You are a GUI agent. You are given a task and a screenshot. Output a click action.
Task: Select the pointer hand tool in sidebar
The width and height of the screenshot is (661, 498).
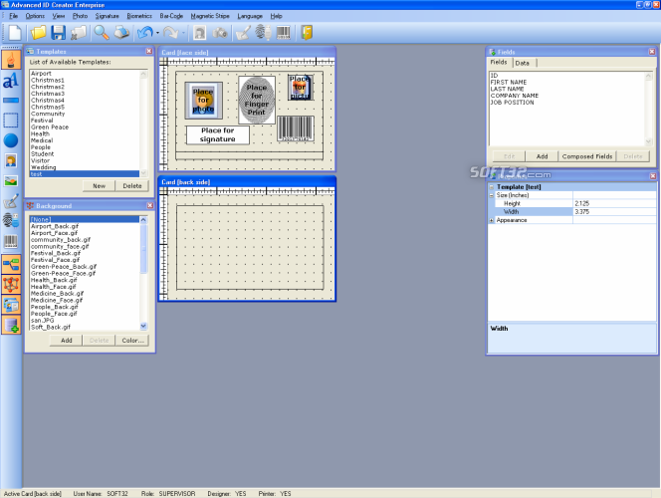coord(11,60)
